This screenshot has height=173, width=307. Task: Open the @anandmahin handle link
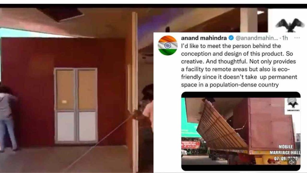point(257,38)
